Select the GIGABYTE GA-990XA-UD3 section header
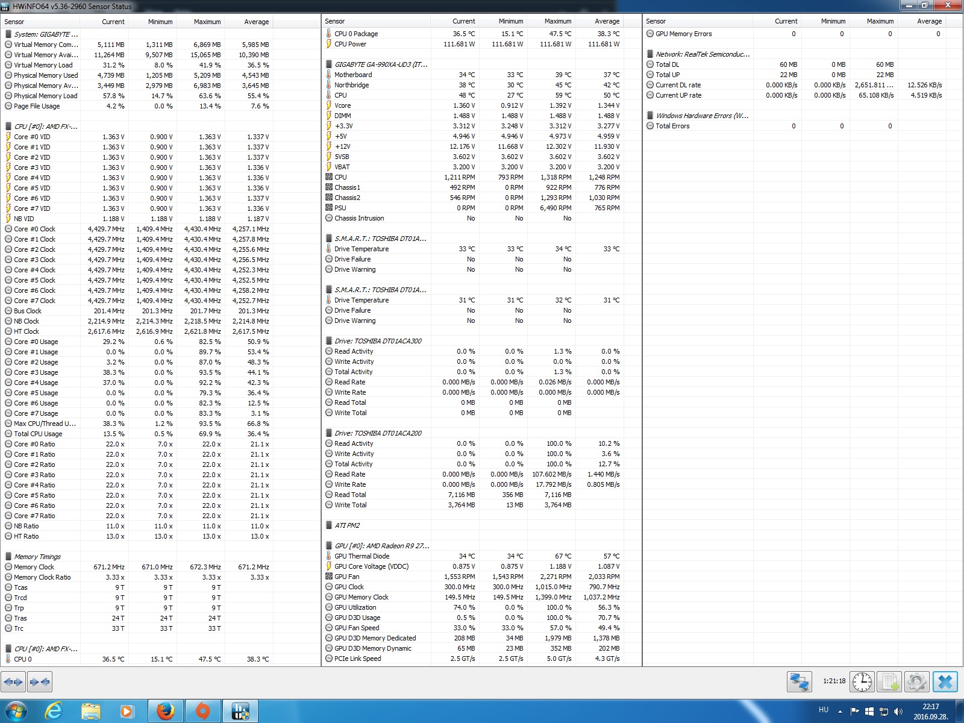The width and height of the screenshot is (964, 723). pos(481,64)
